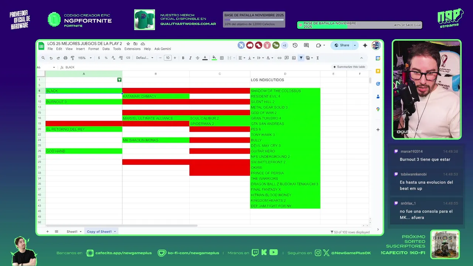473x266 pixels.
Task: Decrease font size with minus button
Action: (160, 58)
